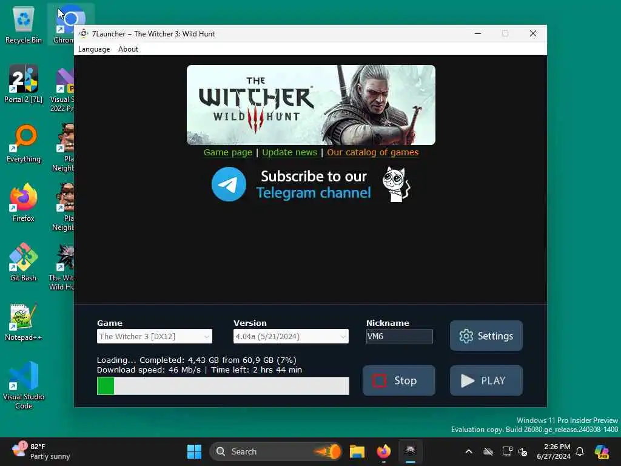The image size is (621, 466).
Task: Select the Notepad++ desktop icon
Action: tap(24, 322)
